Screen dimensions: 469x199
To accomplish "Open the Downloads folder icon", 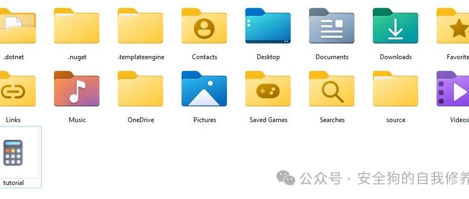I will coord(395,26).
